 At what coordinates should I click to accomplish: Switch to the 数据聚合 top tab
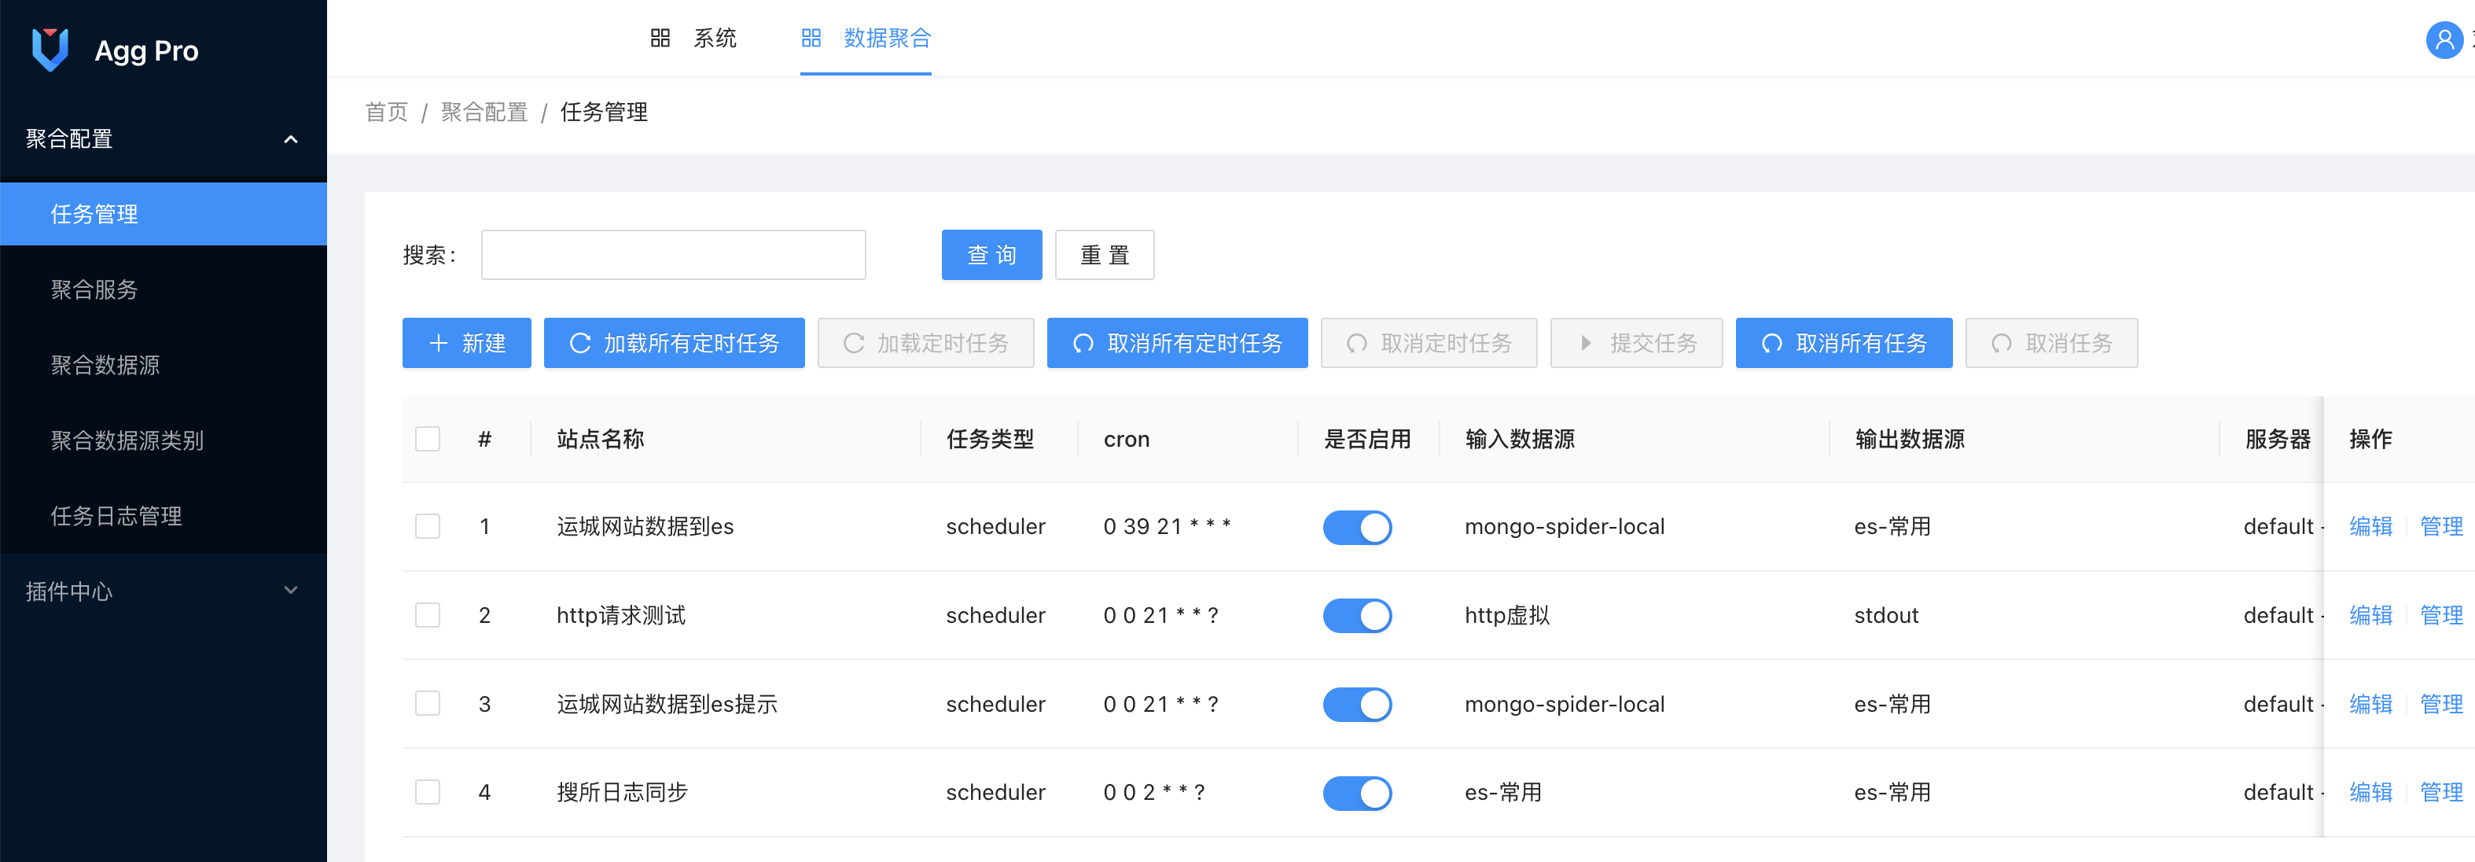(x=866, y=39)
